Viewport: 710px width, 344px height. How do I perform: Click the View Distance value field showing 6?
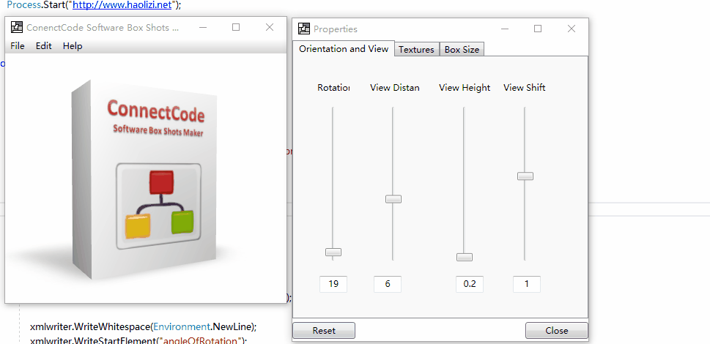point(388,284)
